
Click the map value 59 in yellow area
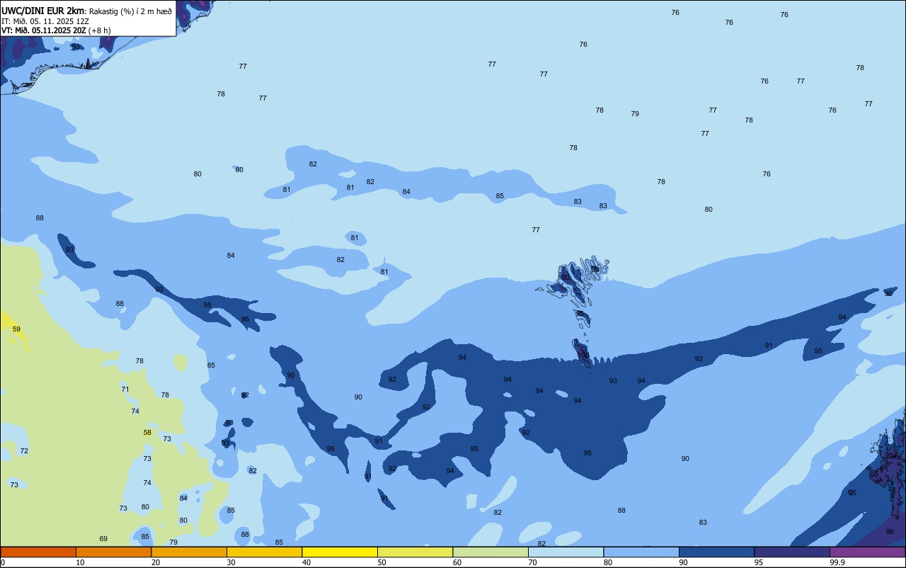click(x=16, y=329)
